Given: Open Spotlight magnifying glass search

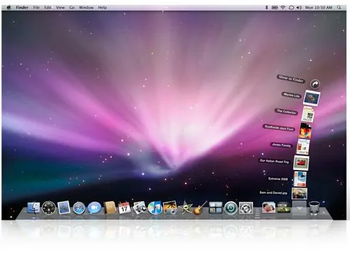Looking at the screenshot, I should pos(339,8).
